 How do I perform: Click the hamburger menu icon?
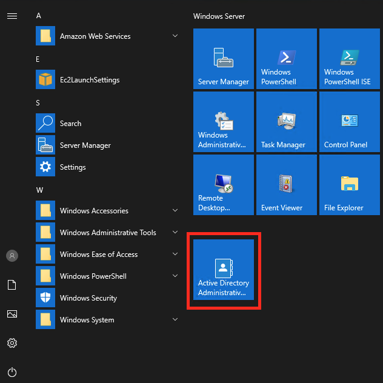pyautogui.click(x=12, y=16)
